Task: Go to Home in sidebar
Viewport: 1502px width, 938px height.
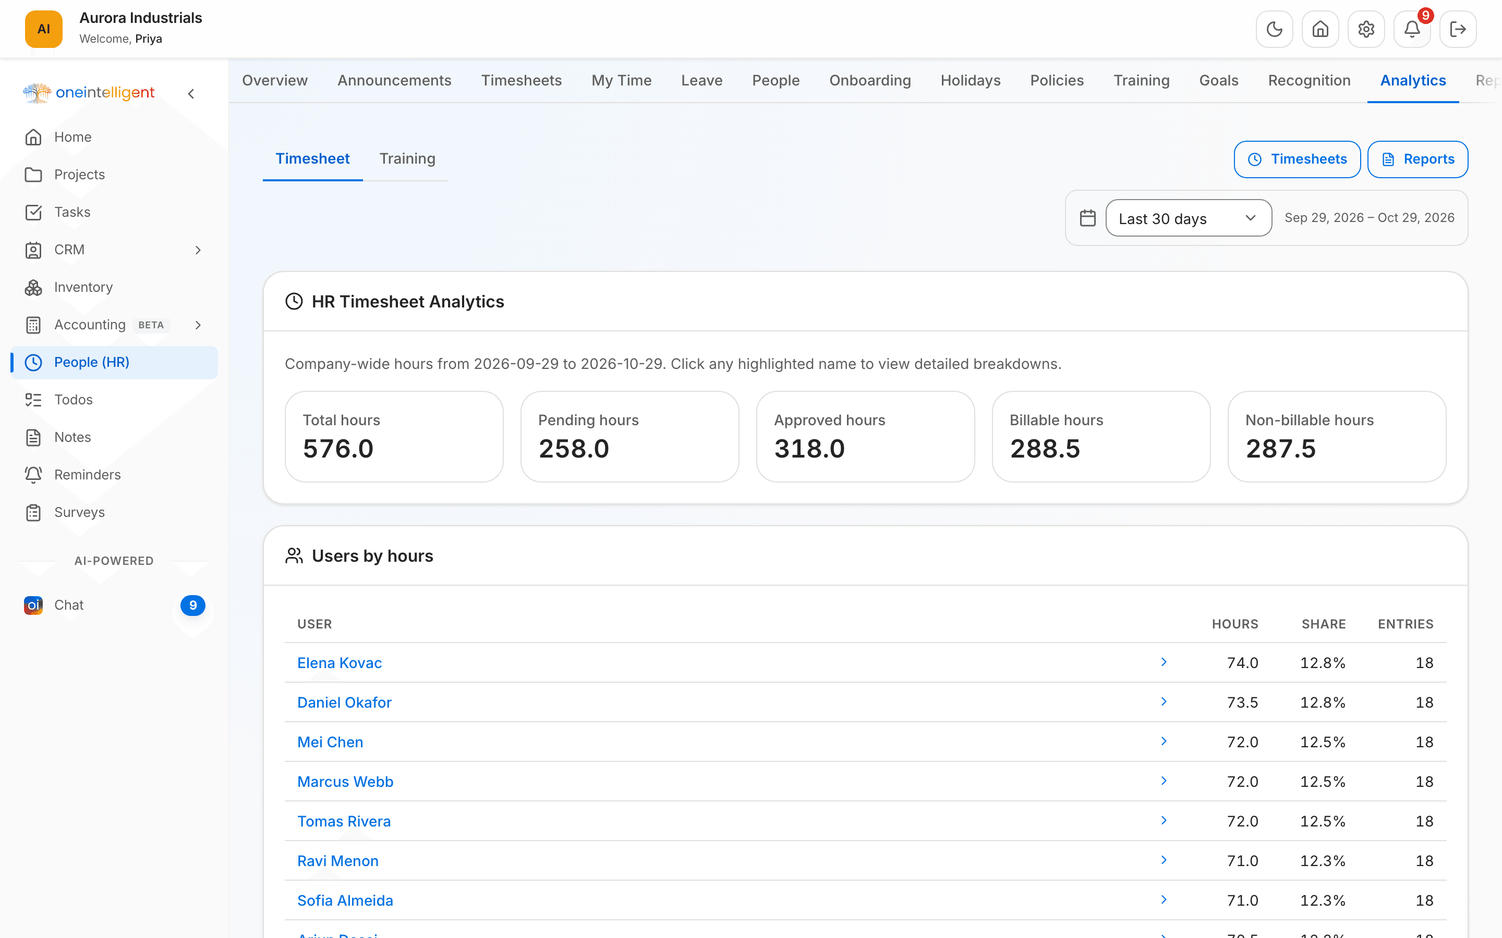Action: pos(114,137)
